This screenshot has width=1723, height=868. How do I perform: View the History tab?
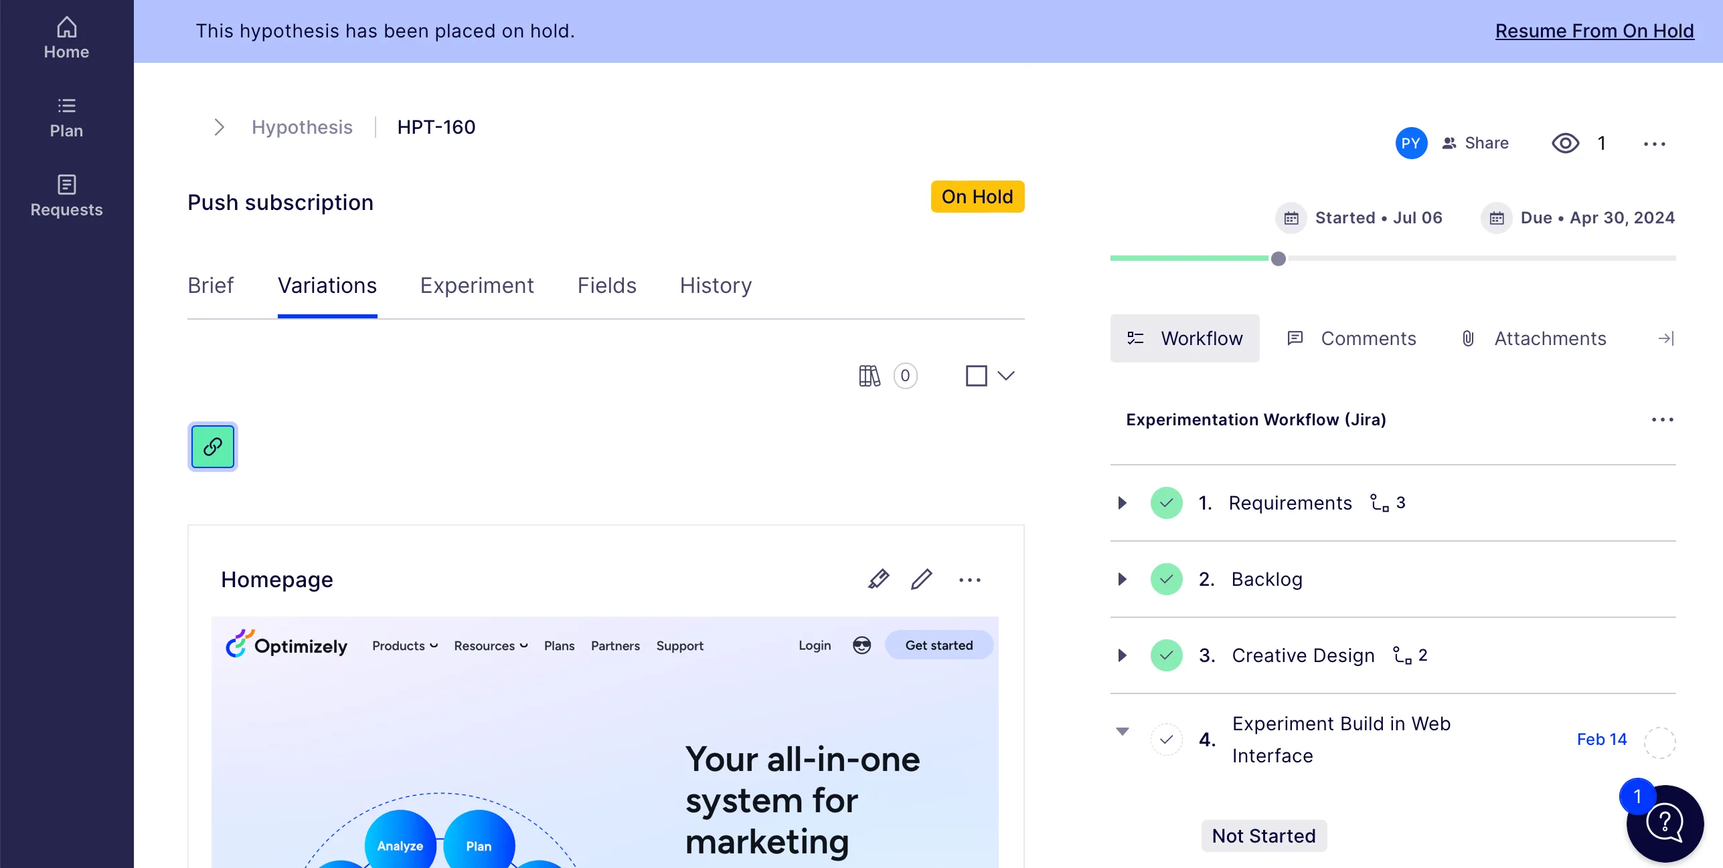[716, 286]
